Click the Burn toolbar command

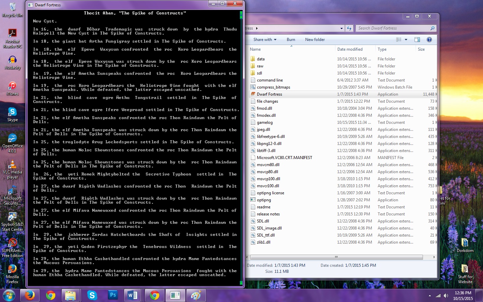tap(291, 40)
